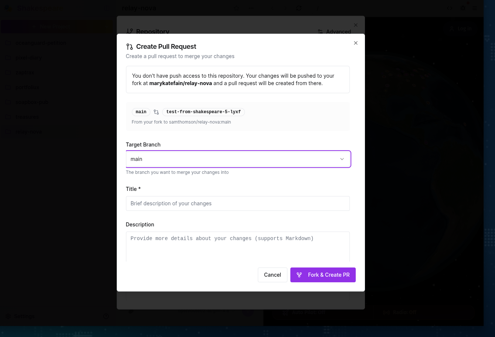Click the branch compare arrows icon

click(156, 112)
